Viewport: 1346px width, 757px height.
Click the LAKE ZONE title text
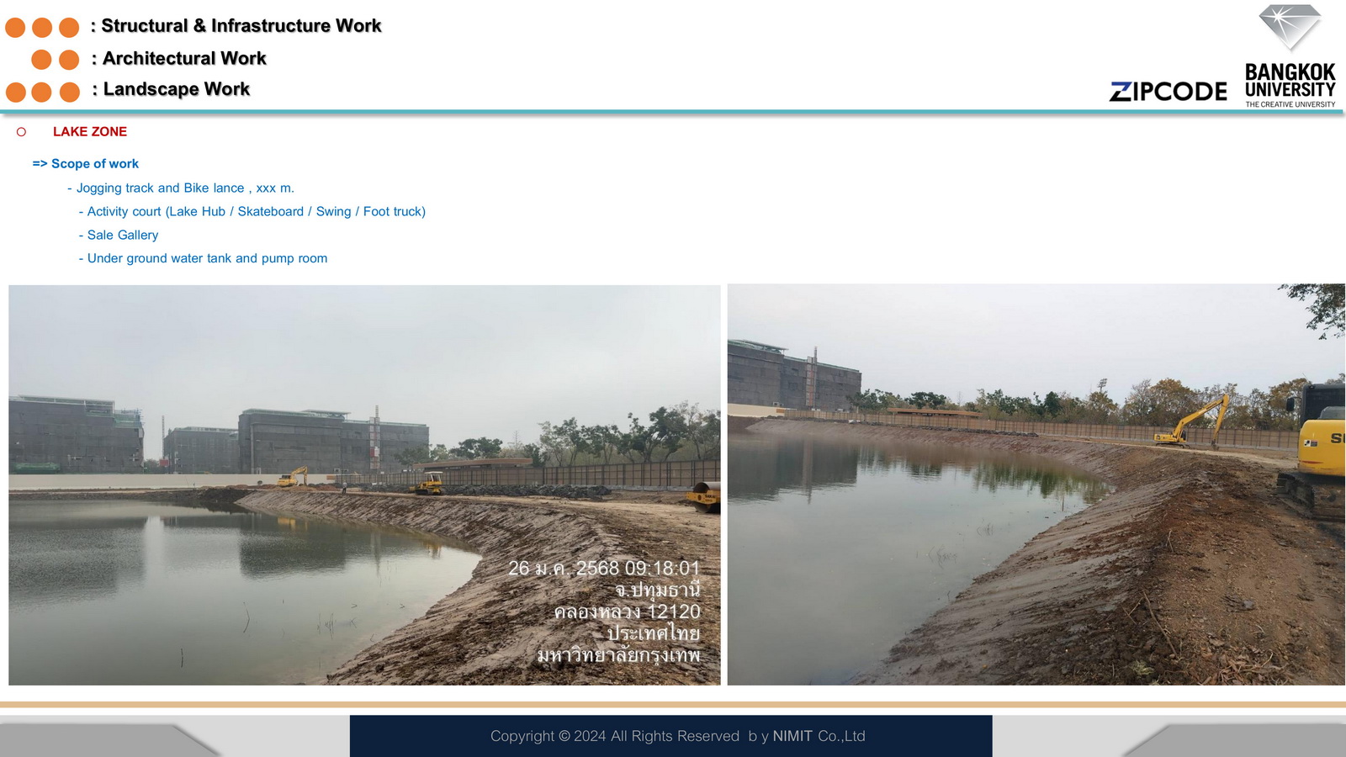pos(90,132)
